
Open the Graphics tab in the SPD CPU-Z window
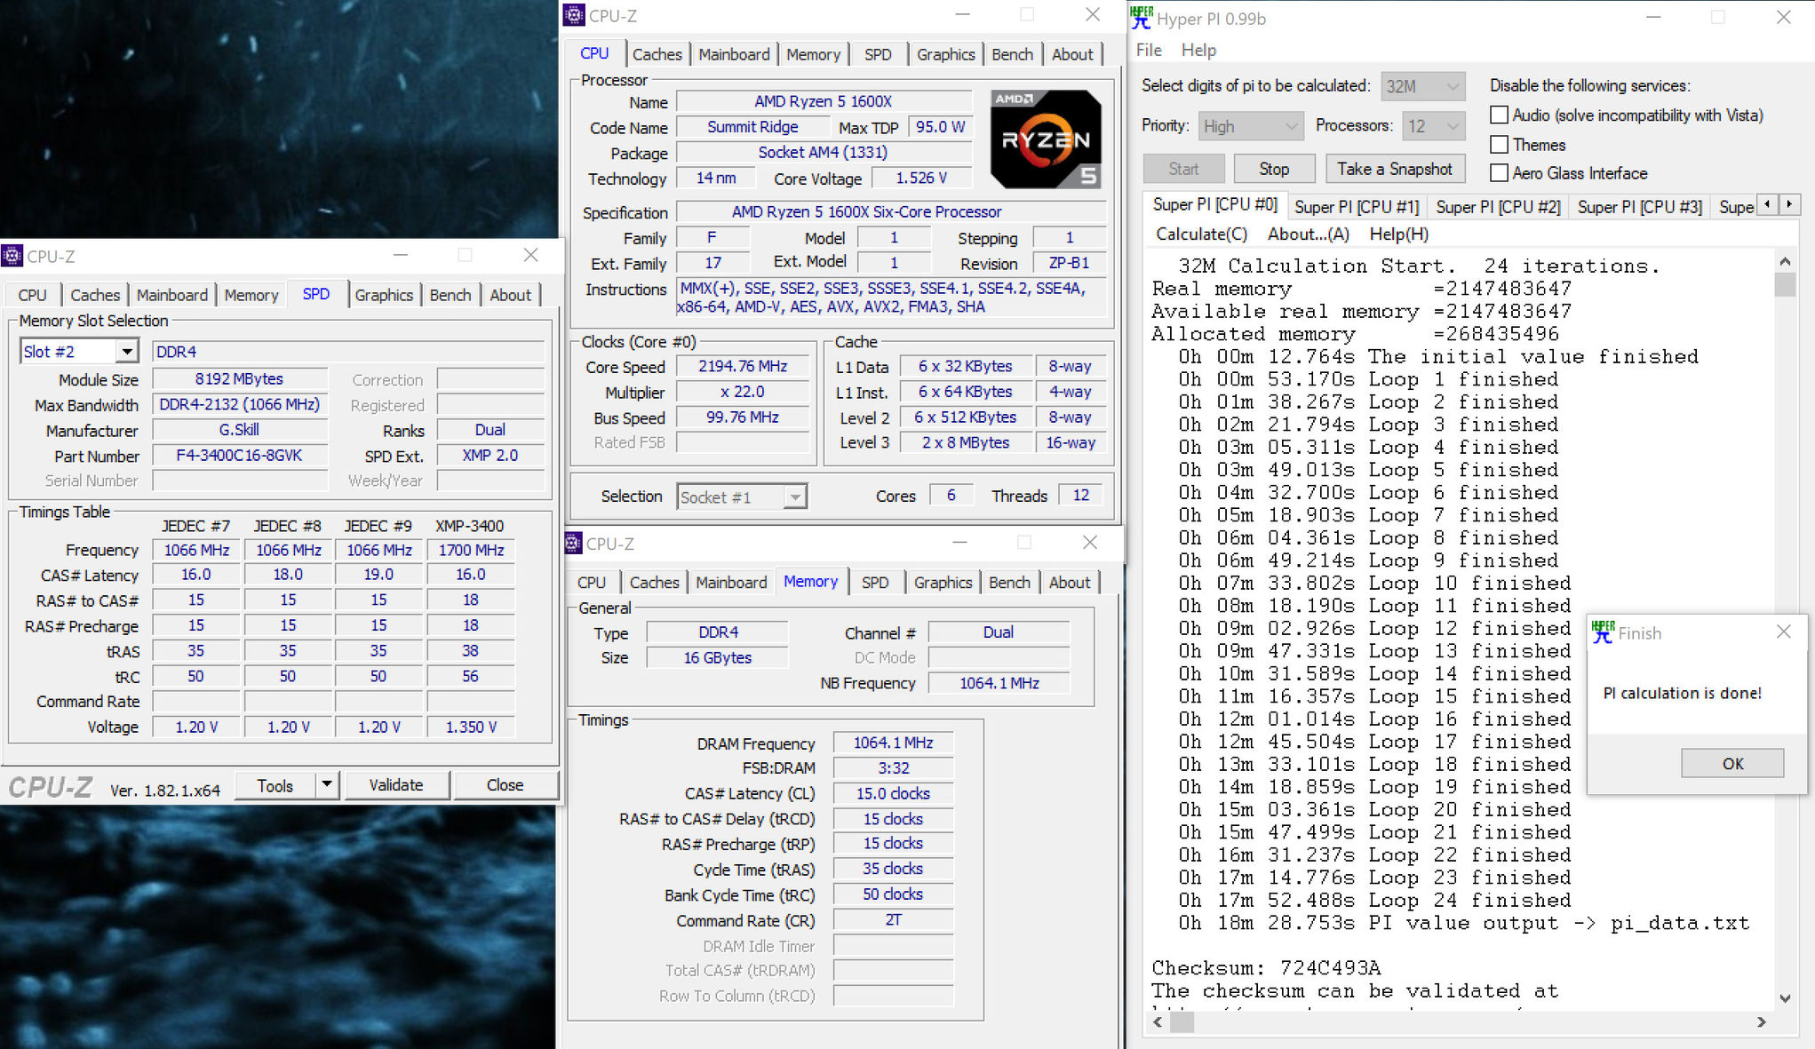[x=384, y=295]
